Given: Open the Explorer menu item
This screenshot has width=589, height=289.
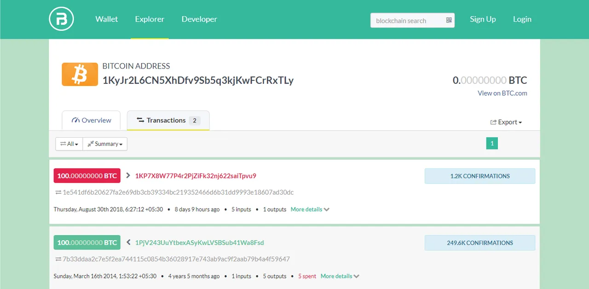Looking at the screenshot, I should (150, 19).
